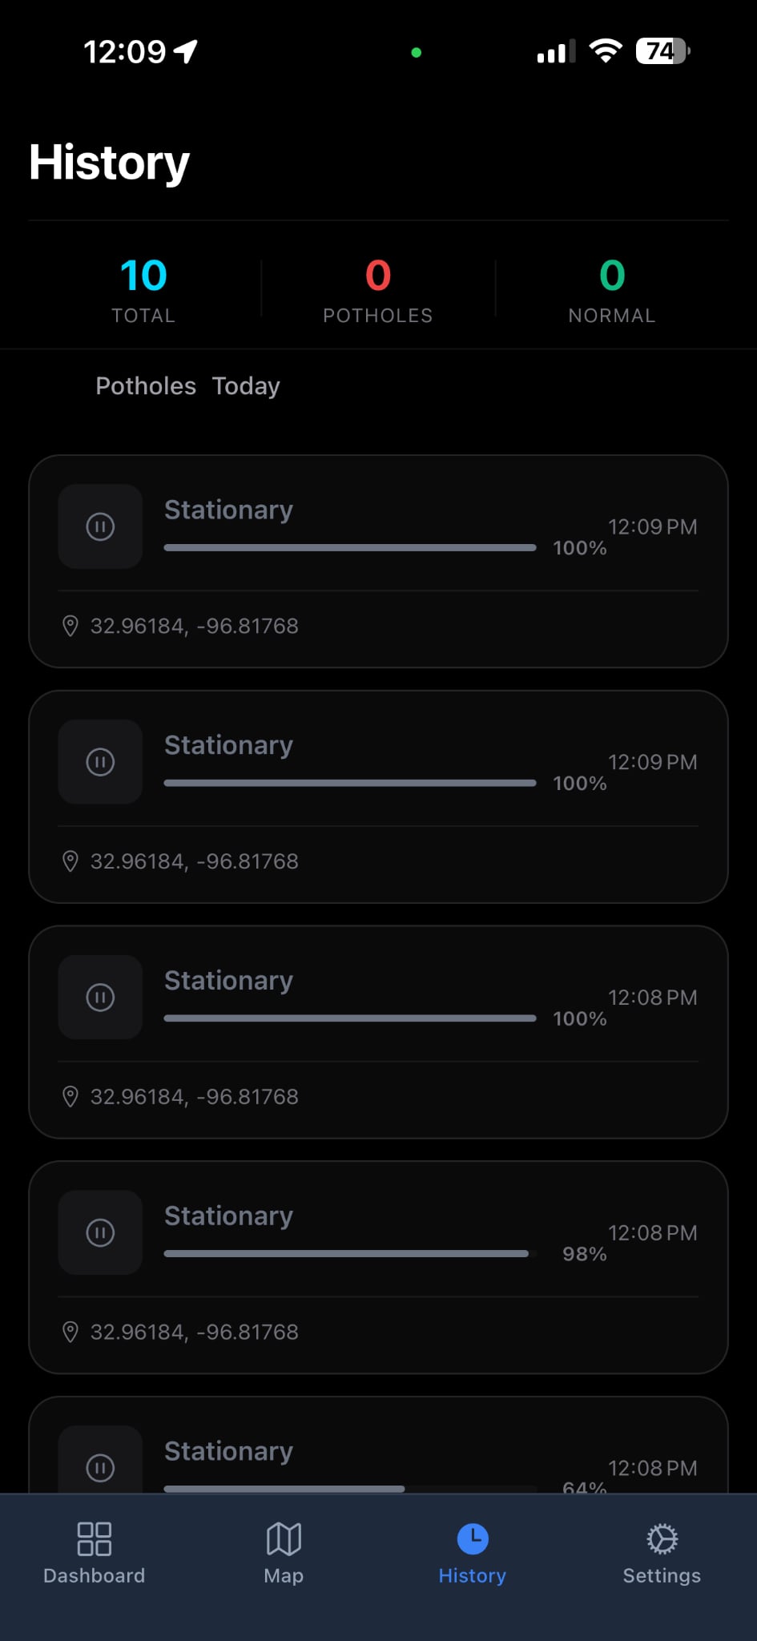Tap location pin icon in first entry

tap(70, 626)
